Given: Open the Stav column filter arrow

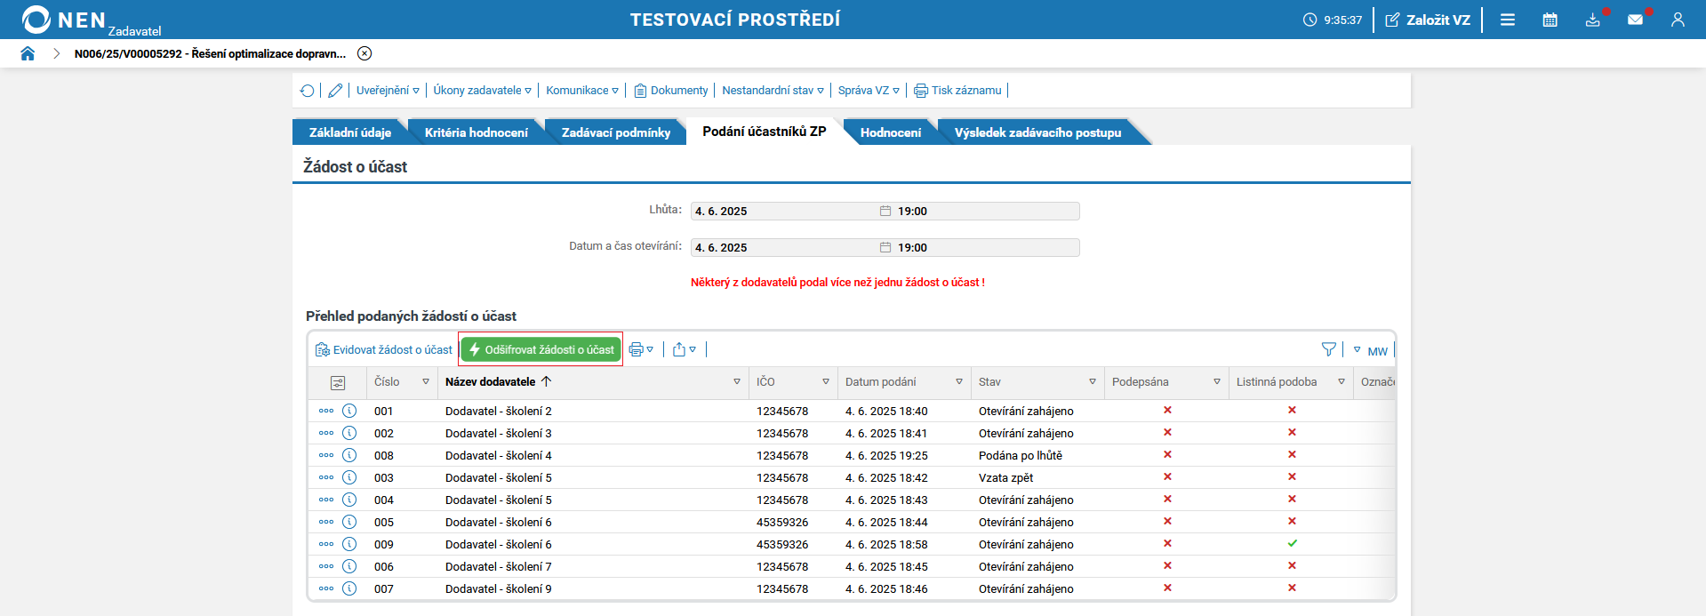Looking at the screenshot, I should point(1093,382).
